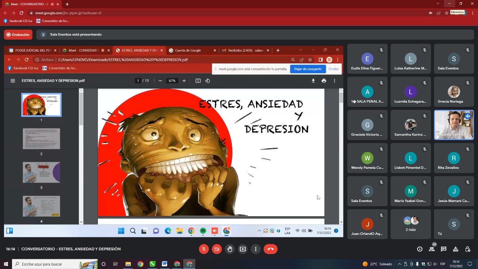Click the red Grabación recording indicator

click(18, 34)
